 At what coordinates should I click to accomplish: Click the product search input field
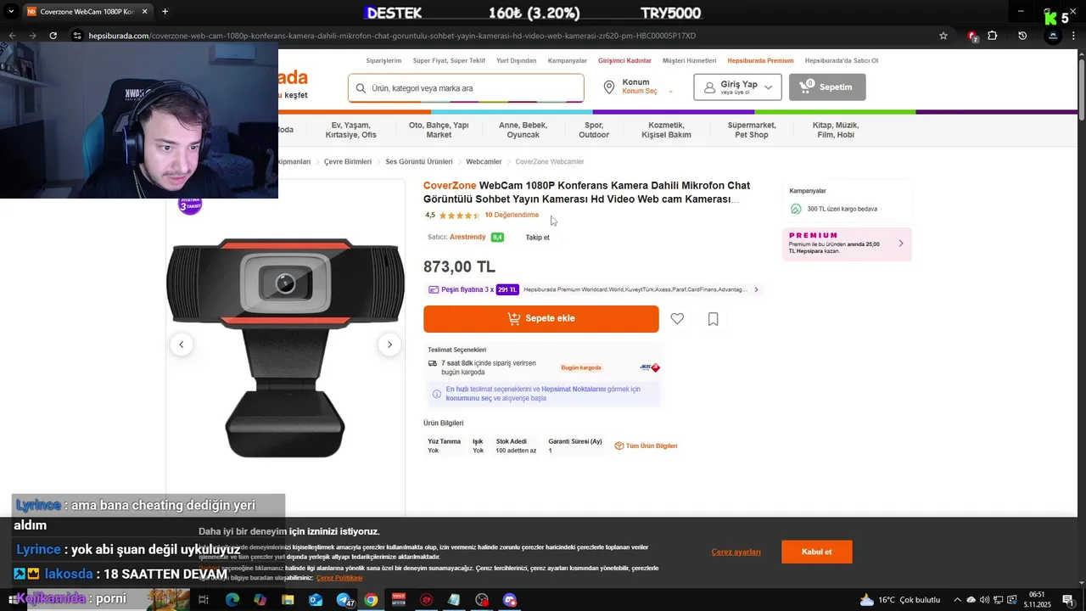[466, 88]
